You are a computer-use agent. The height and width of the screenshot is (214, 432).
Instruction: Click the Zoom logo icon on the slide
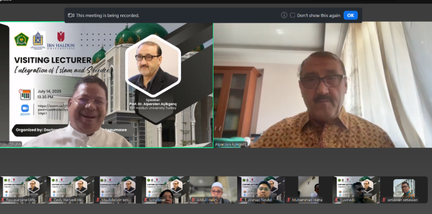(x=25, y=109)
